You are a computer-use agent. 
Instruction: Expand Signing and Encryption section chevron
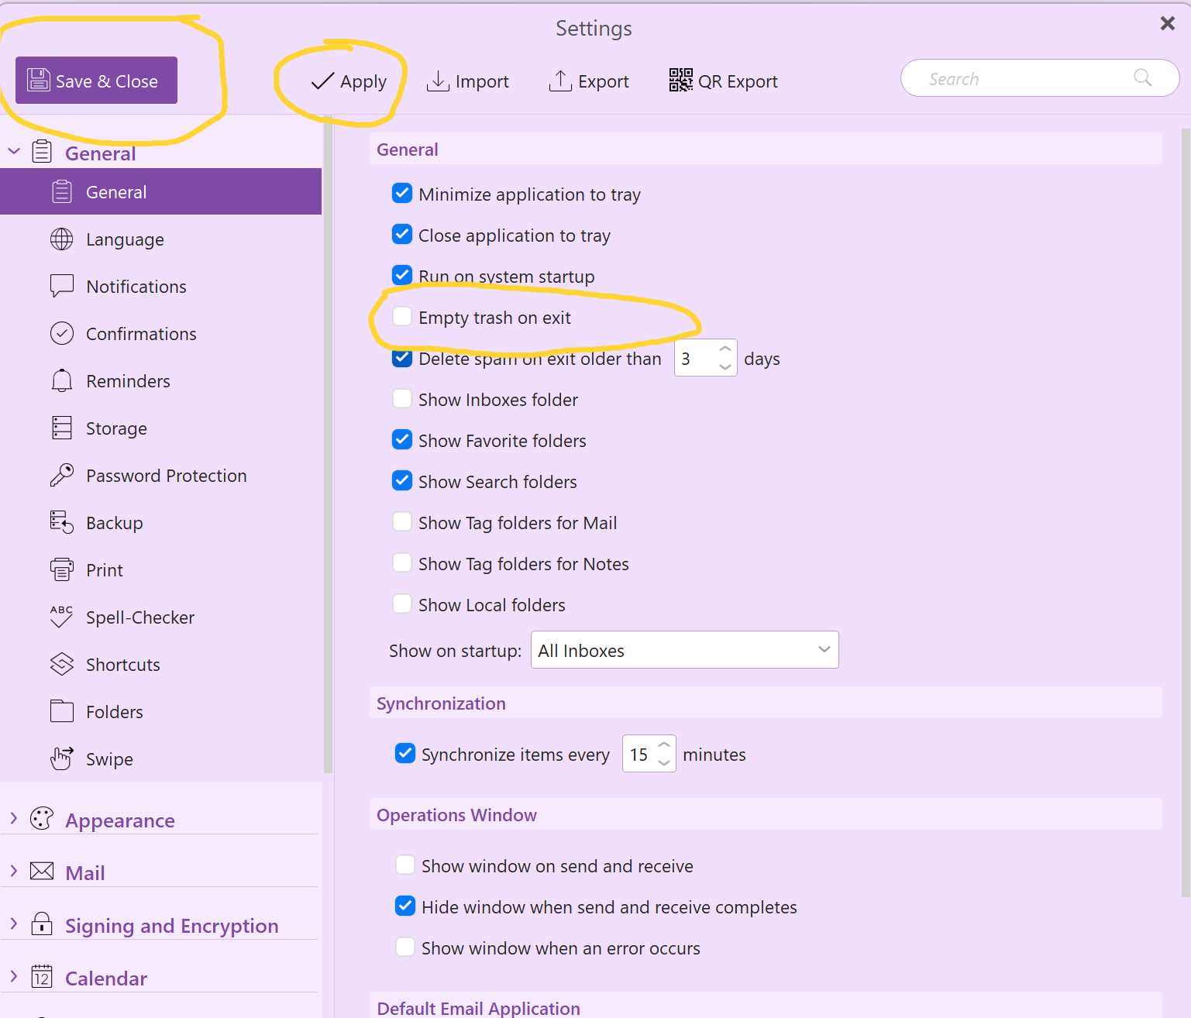(14, 923)
